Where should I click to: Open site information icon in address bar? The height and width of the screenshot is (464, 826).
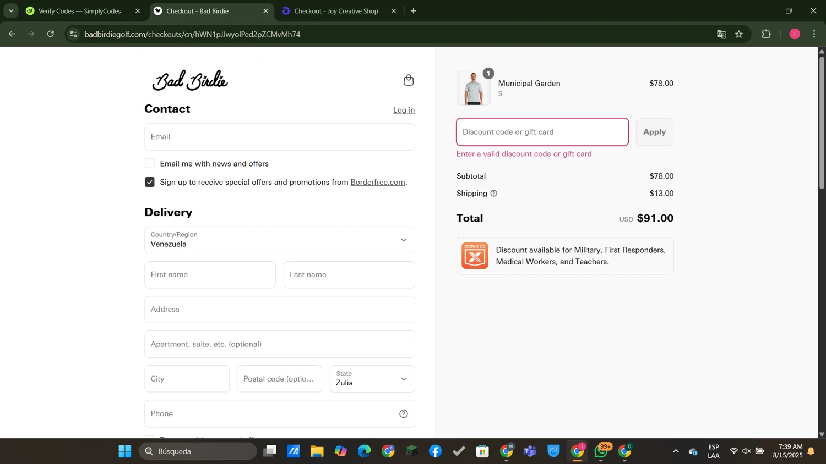point(73,34)
